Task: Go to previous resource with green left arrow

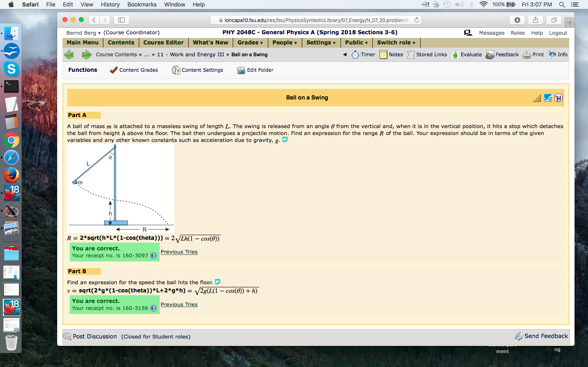Action: click(x=69, y=55)
